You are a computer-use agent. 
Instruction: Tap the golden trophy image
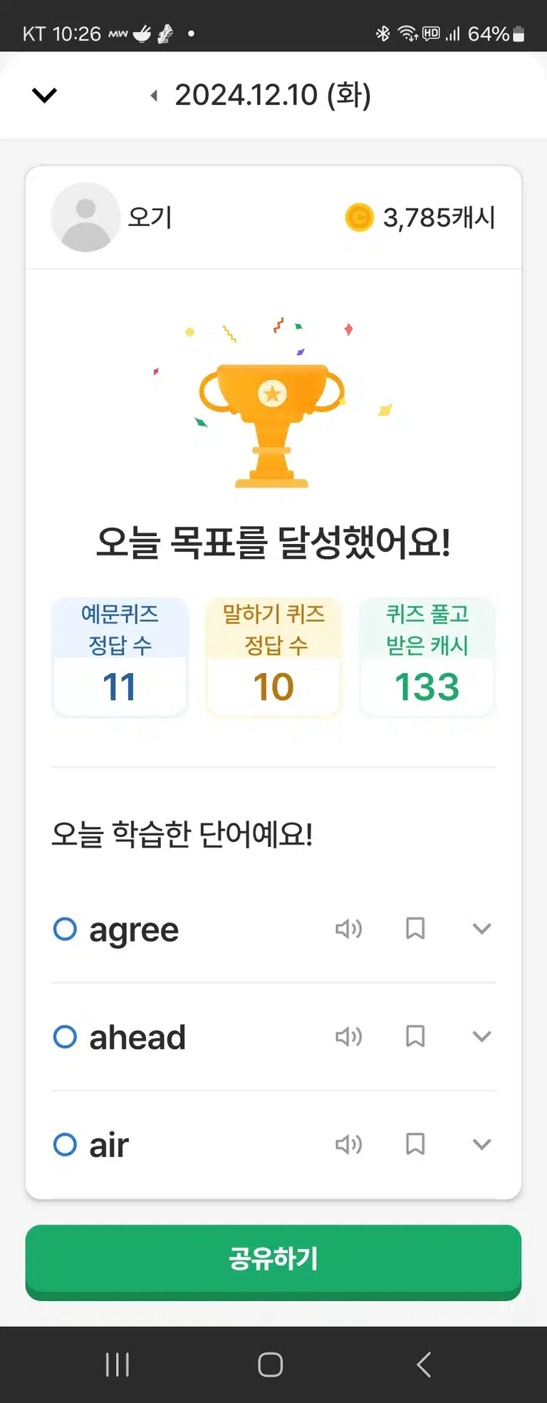click(271, 425)
